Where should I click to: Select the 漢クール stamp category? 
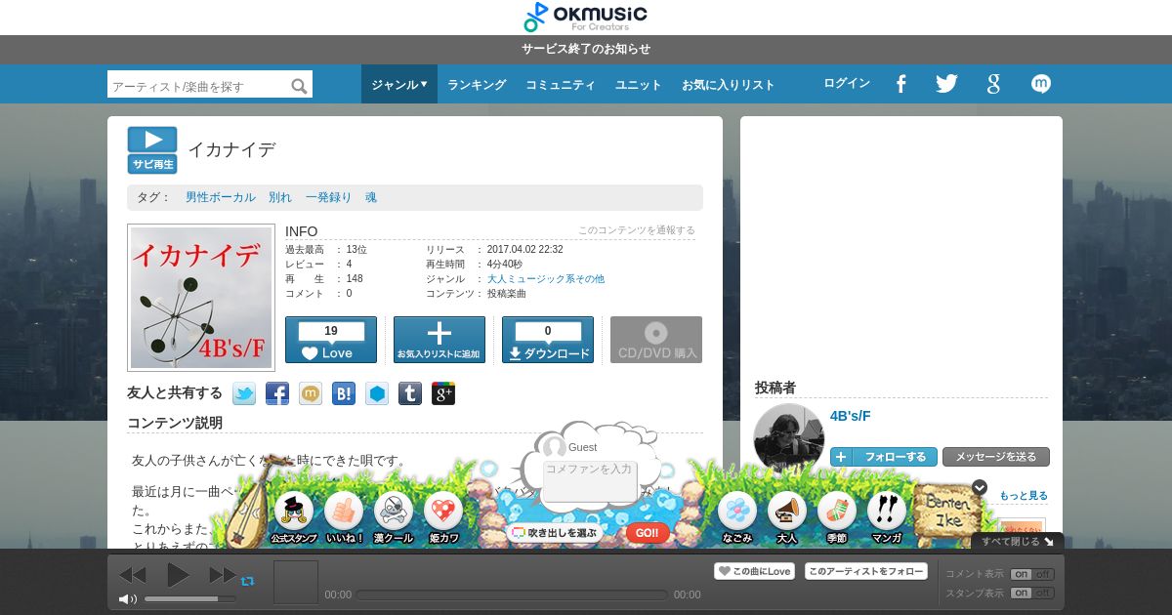pyautogui.click(x=394, y=516)
